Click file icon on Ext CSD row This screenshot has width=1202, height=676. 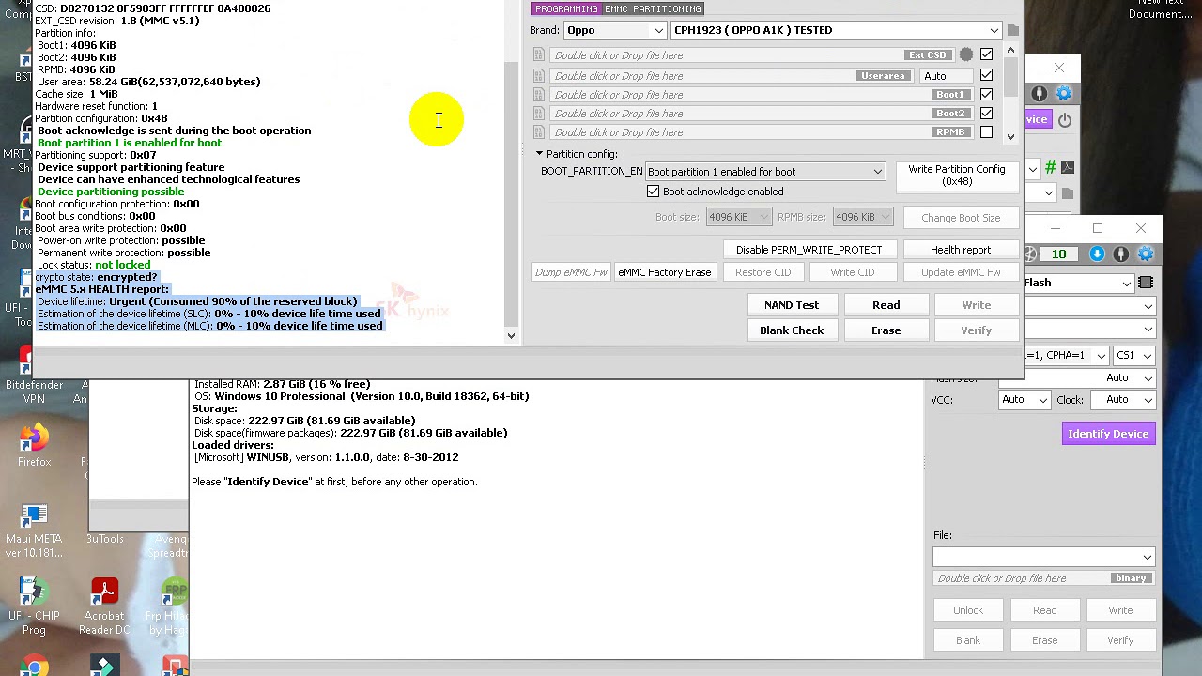(538, 55)
